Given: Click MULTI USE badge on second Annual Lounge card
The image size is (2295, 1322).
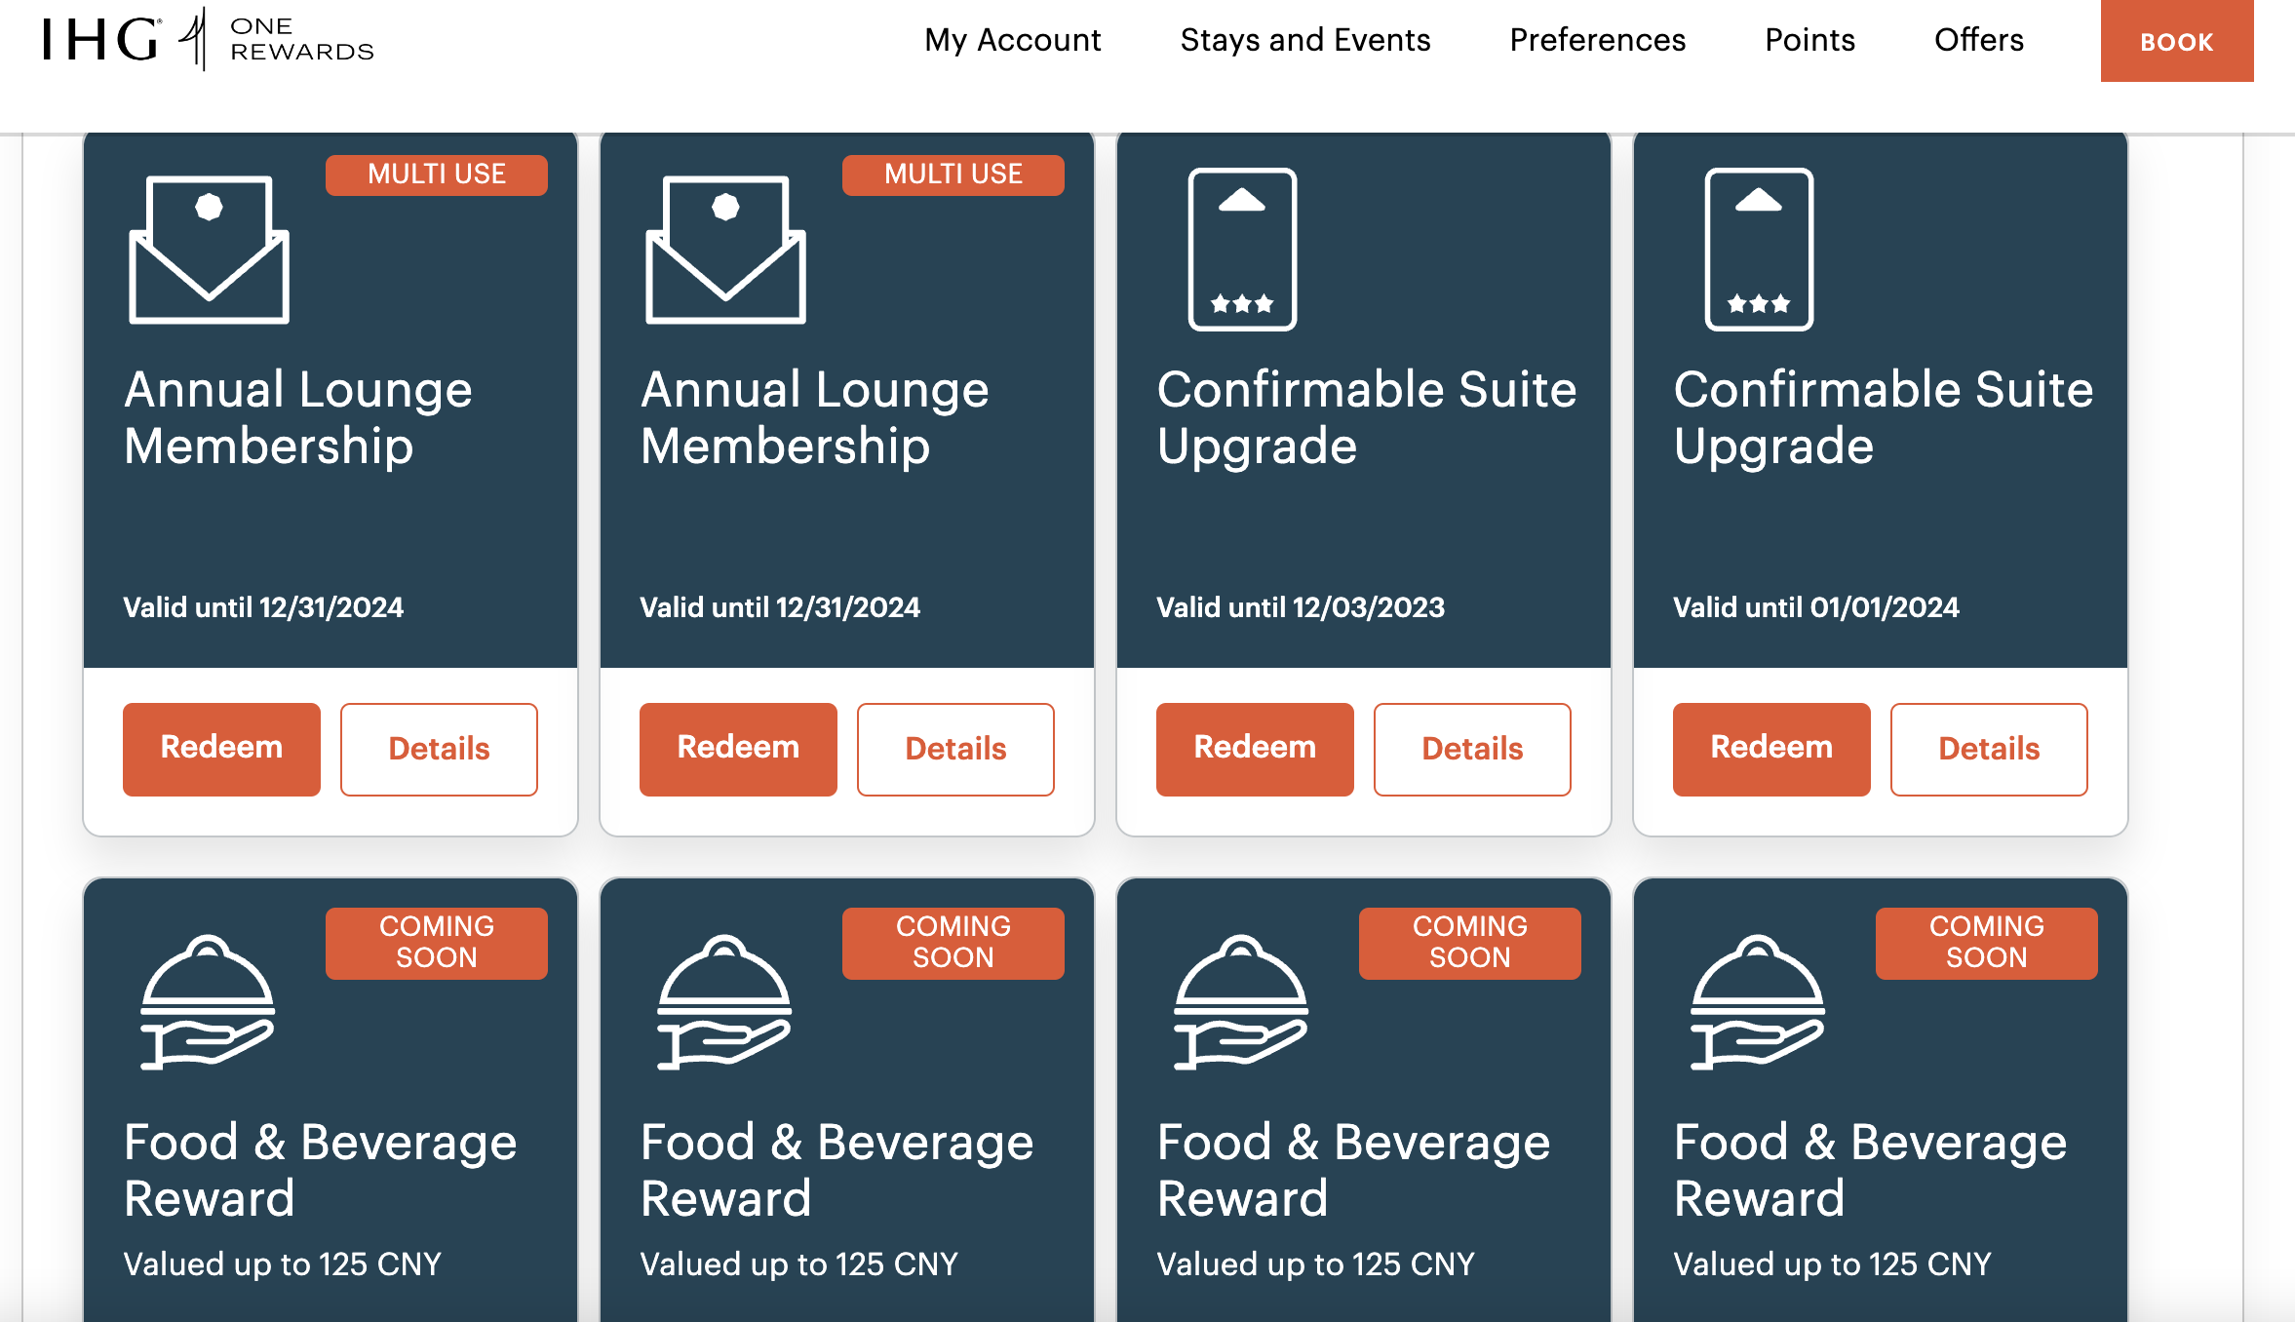Looking at the screenshot, I should pos(953,175).
